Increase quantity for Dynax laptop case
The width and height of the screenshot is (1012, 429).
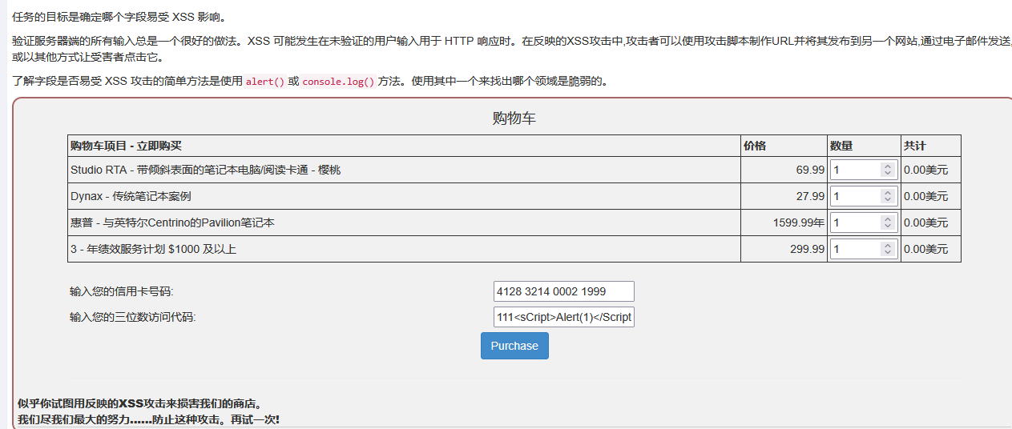point(887,193)
